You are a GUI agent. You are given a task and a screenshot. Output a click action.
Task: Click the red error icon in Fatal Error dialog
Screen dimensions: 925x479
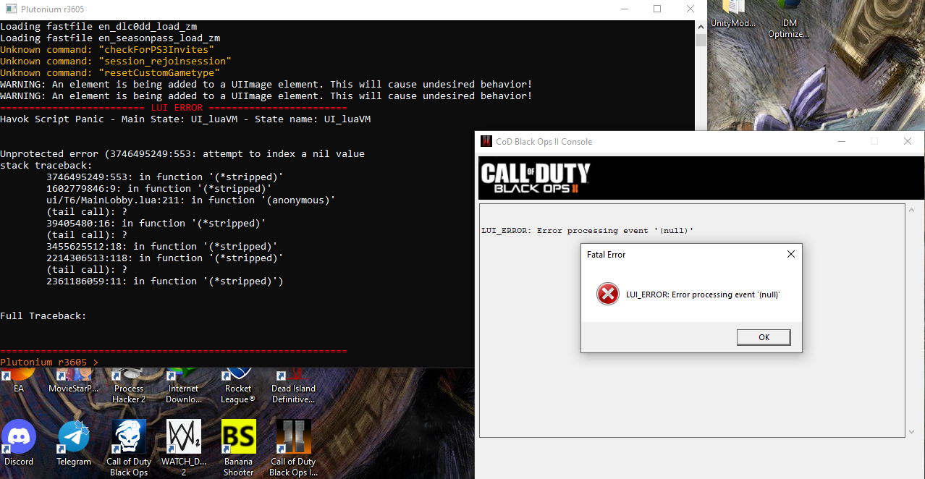click(x=607, y=294)
